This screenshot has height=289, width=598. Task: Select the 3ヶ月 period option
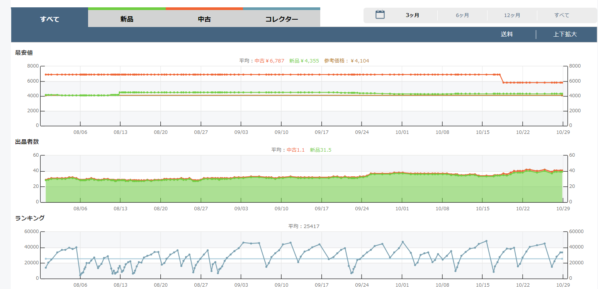[413, 15]
